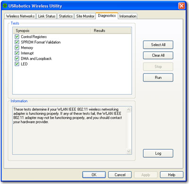Select the Site Monitor tab
Image resolution: width=189 pixels, height=184 pixels.
pos(85,16)
